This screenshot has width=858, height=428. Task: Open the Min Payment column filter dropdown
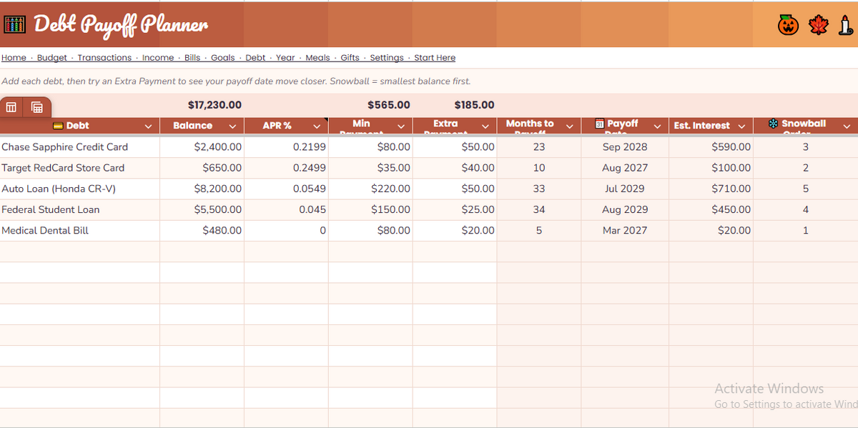(x=401, y=126)
